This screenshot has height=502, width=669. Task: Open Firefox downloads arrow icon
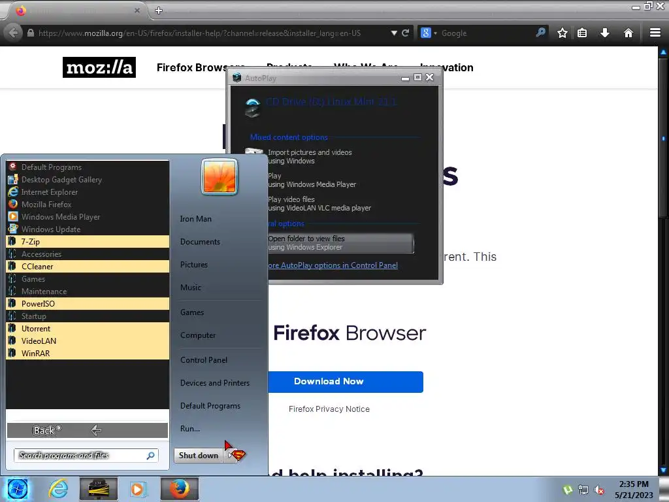604,33
